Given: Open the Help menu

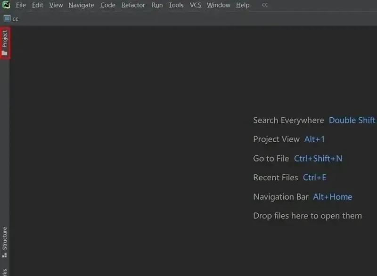Looking at the screenshot, I should pos(243,5).
